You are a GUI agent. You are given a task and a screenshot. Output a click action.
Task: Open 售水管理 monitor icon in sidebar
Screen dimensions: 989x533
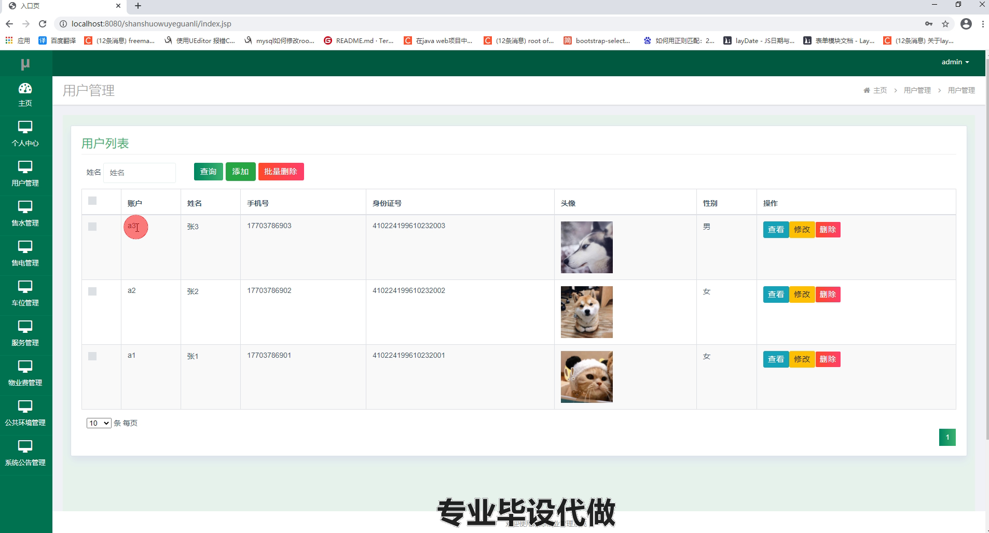click(x=25, y=207)
